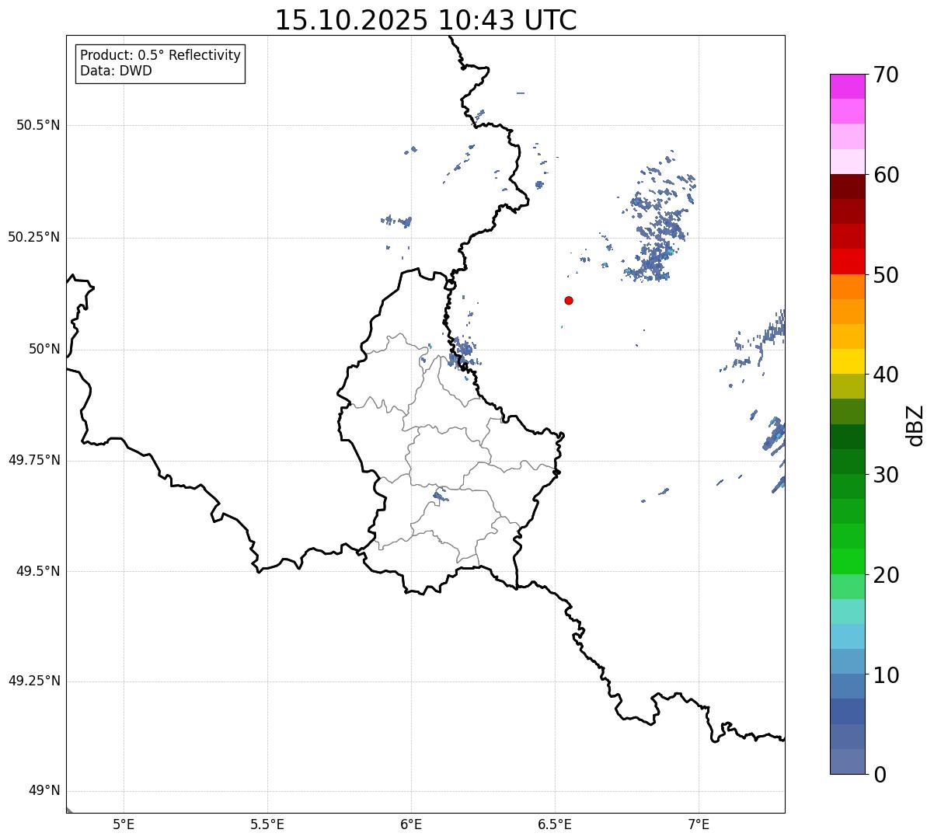Click the 49°N latitude label
This screenshot has width=934, height=840.
tap(44, 791)
